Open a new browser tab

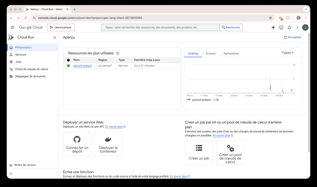click(x=75, y=9)
